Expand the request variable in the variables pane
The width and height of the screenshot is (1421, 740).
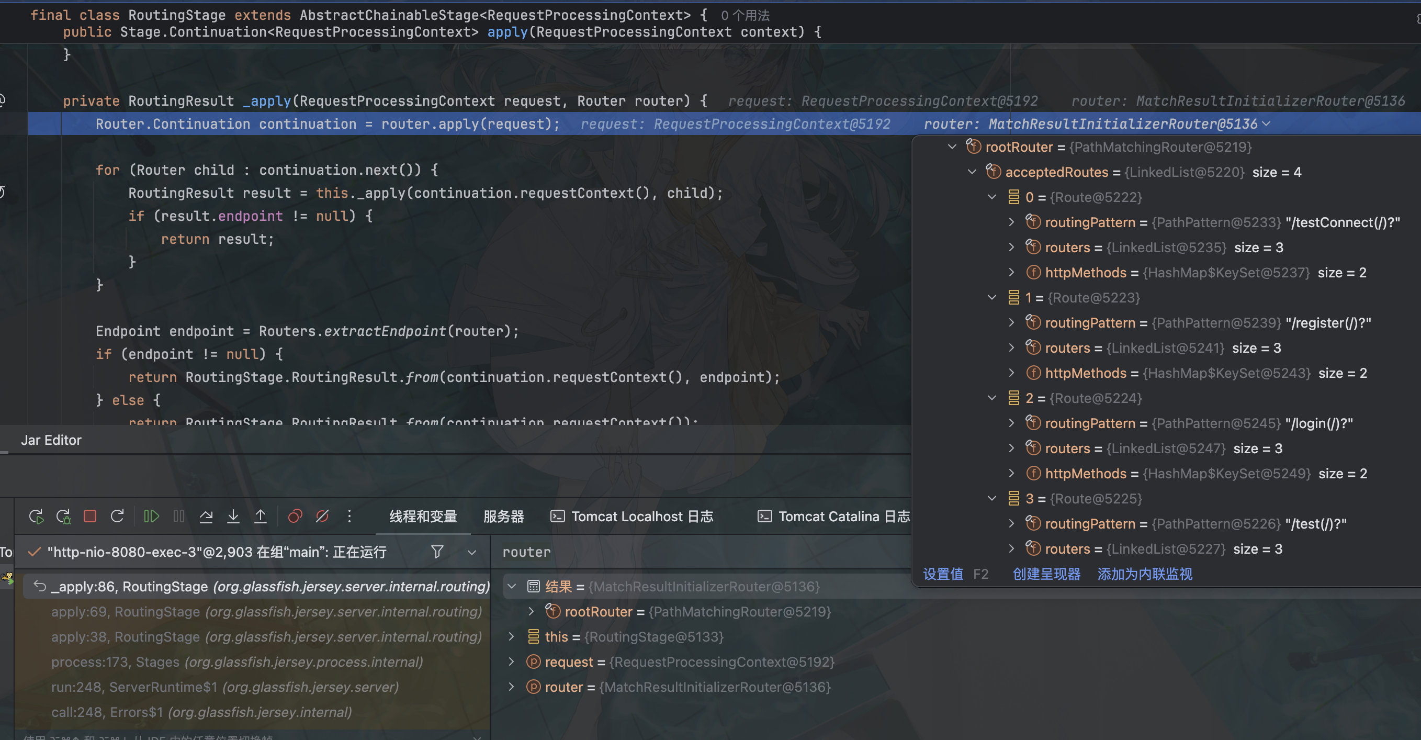point(511,661)
